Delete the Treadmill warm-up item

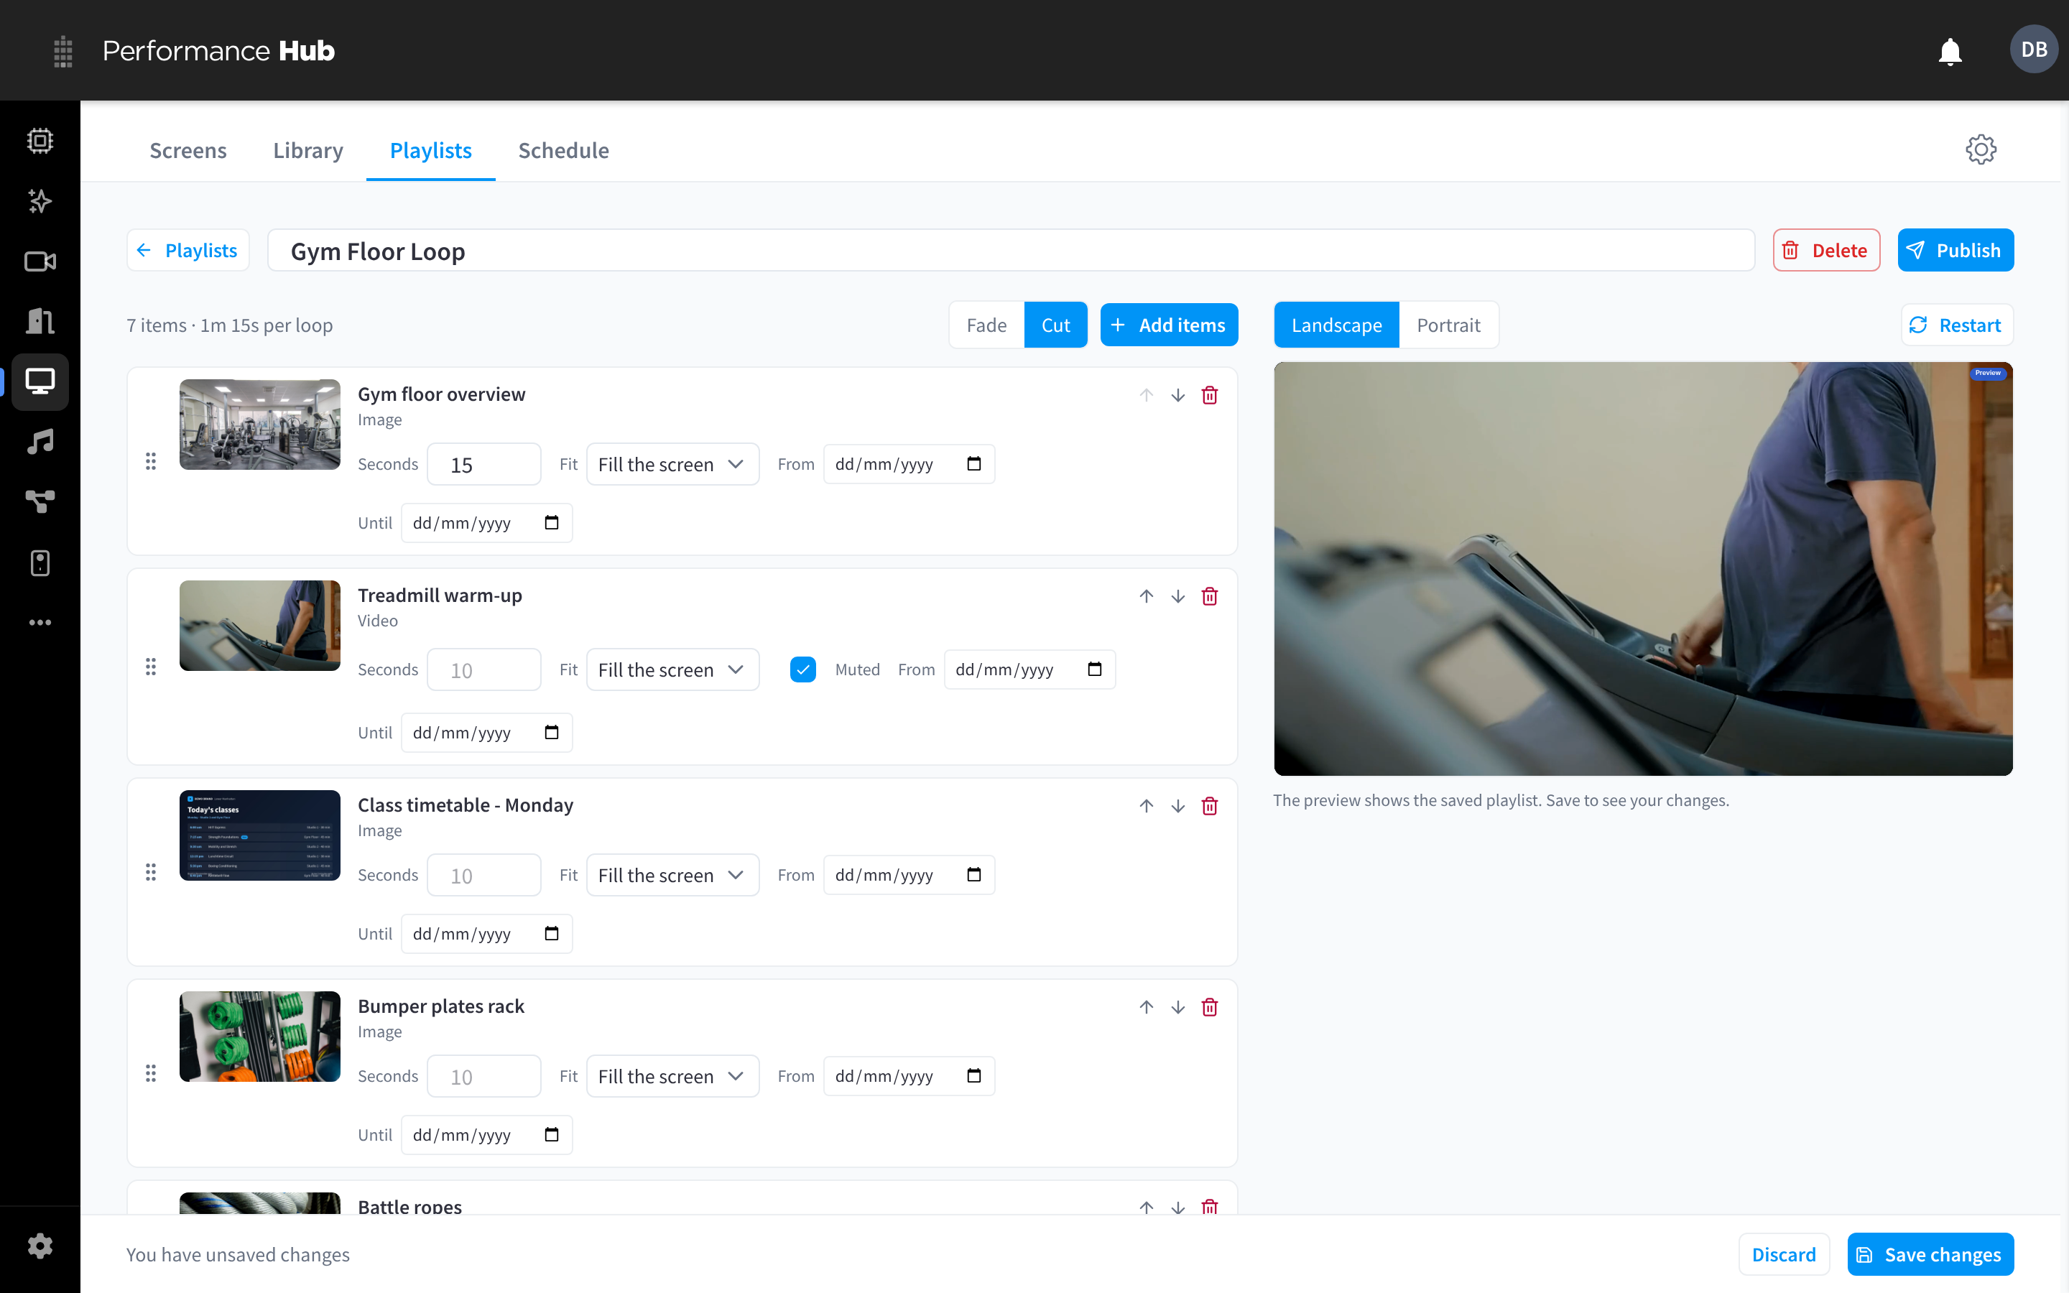click(1209, 596)
